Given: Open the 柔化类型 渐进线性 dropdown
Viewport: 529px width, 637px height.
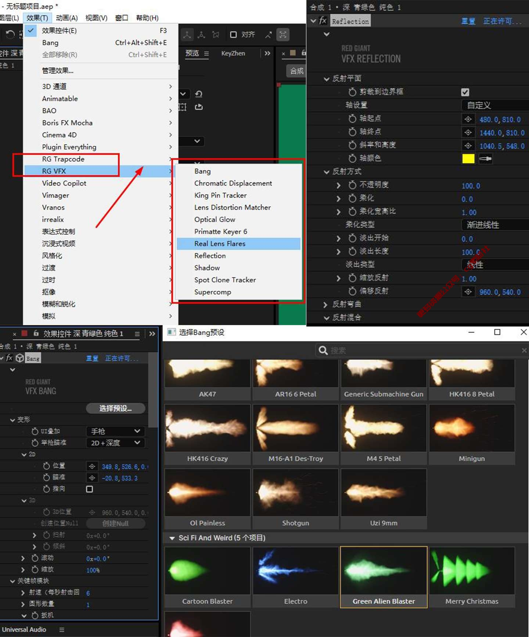Looking at the screenshot, I should (x=495, y=225).
